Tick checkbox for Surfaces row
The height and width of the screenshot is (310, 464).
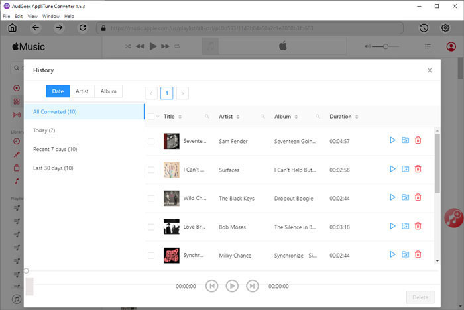coord(151,170)
